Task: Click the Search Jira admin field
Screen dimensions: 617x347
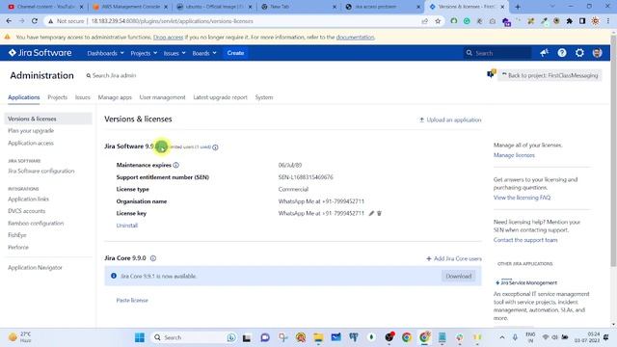Action: [112, 75]
